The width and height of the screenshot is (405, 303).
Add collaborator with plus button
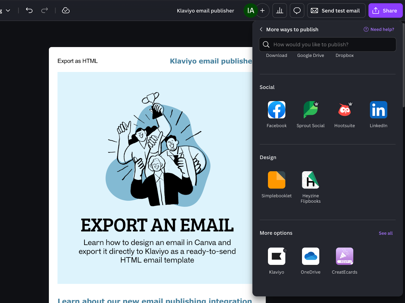click(262, 11)
